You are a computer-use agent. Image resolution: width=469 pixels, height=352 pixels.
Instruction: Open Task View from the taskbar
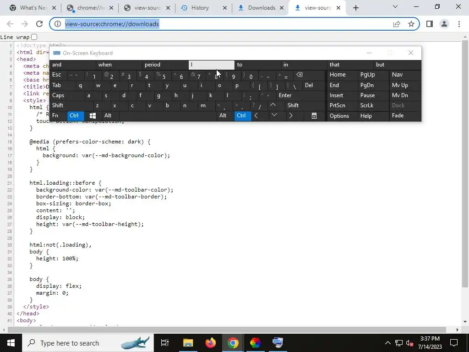click(165, 343)
